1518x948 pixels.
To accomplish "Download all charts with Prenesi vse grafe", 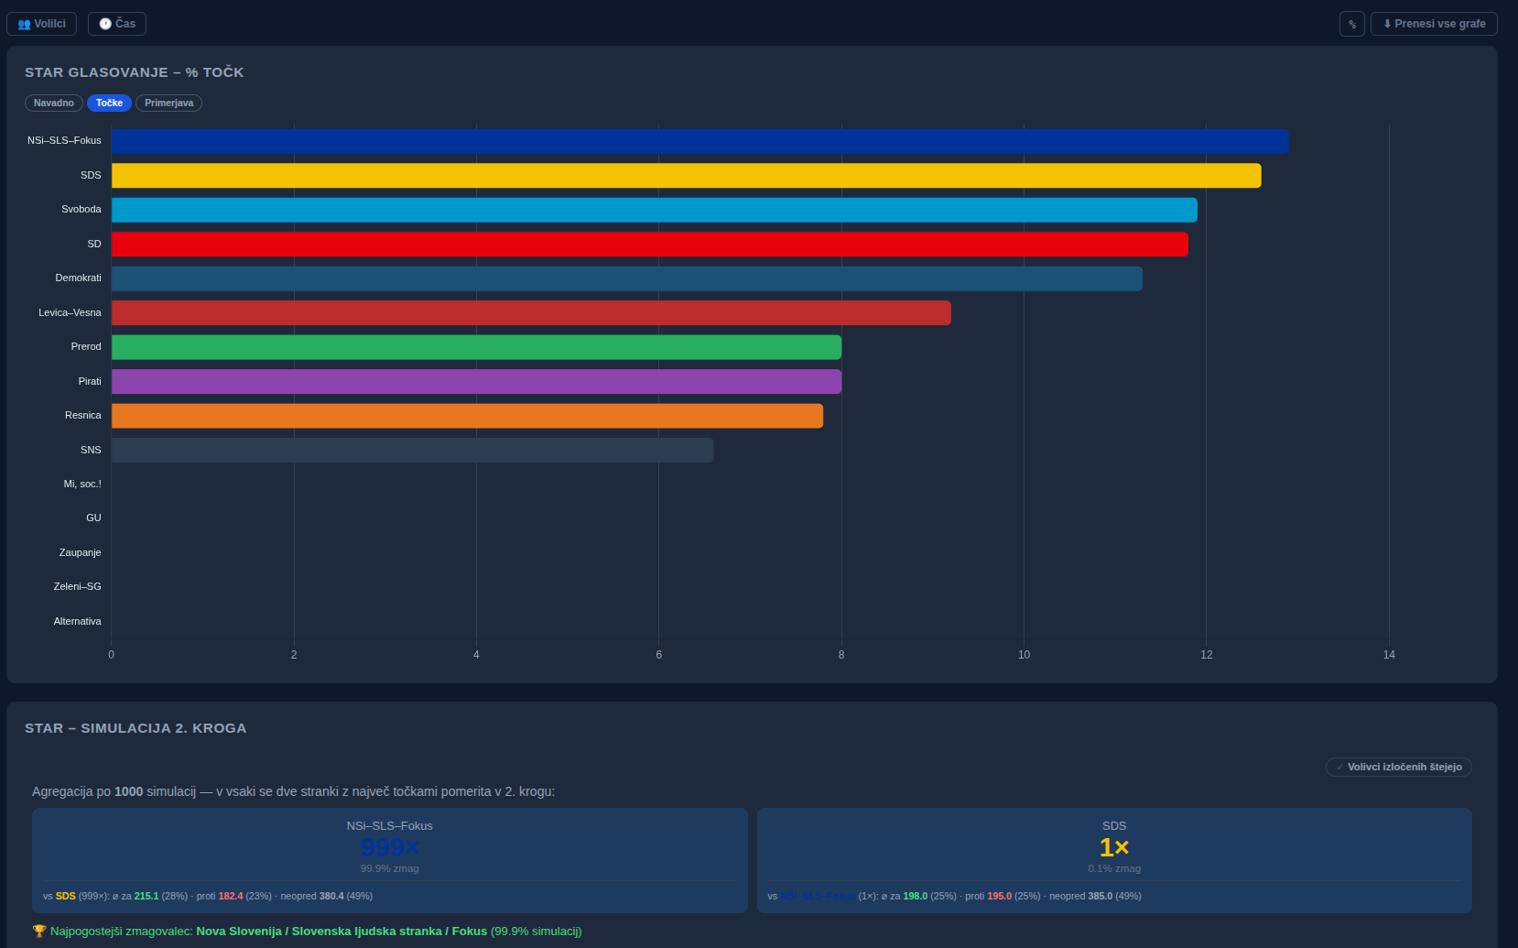I will point(1434,24).
